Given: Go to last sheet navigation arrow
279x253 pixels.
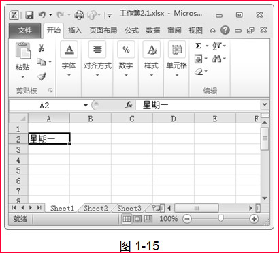Looking at the screenshot, I should [x=39, y=208].
